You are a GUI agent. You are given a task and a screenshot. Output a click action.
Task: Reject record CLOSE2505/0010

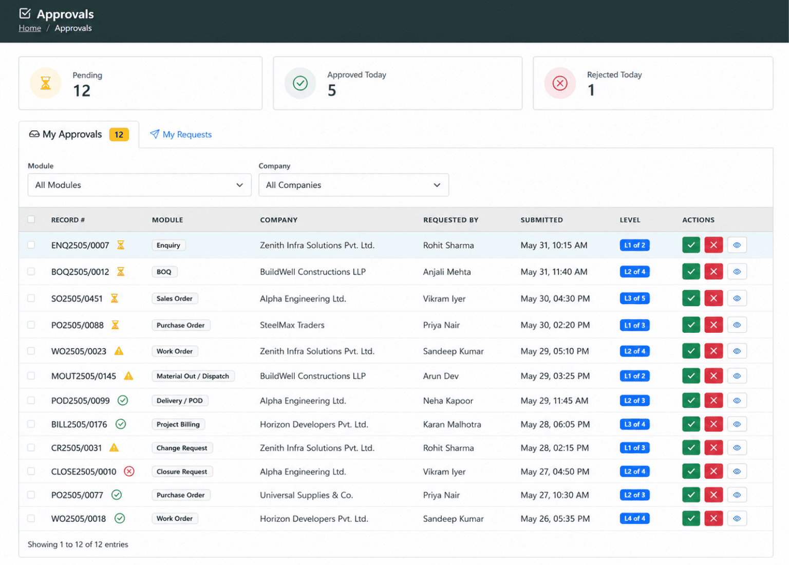tap(713, 472)
